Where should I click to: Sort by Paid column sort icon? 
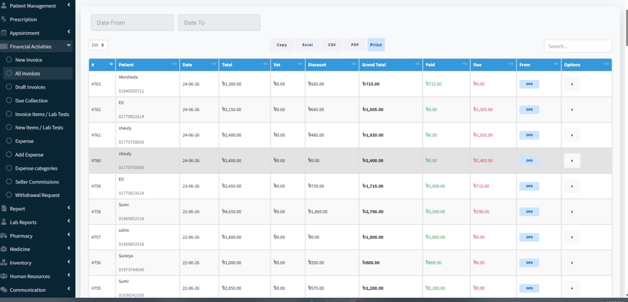click(465, 64)
